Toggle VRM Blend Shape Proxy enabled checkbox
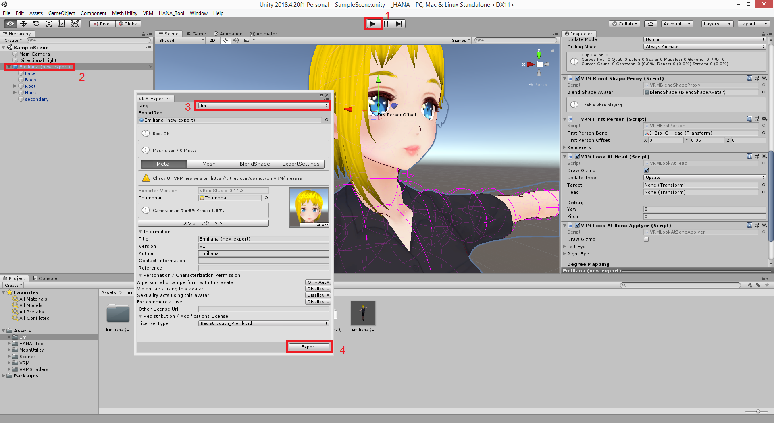 [577, 78]
